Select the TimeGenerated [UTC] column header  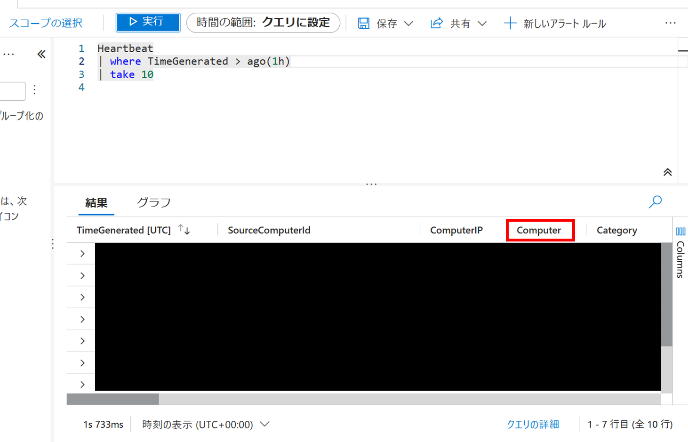coord(124,230)
